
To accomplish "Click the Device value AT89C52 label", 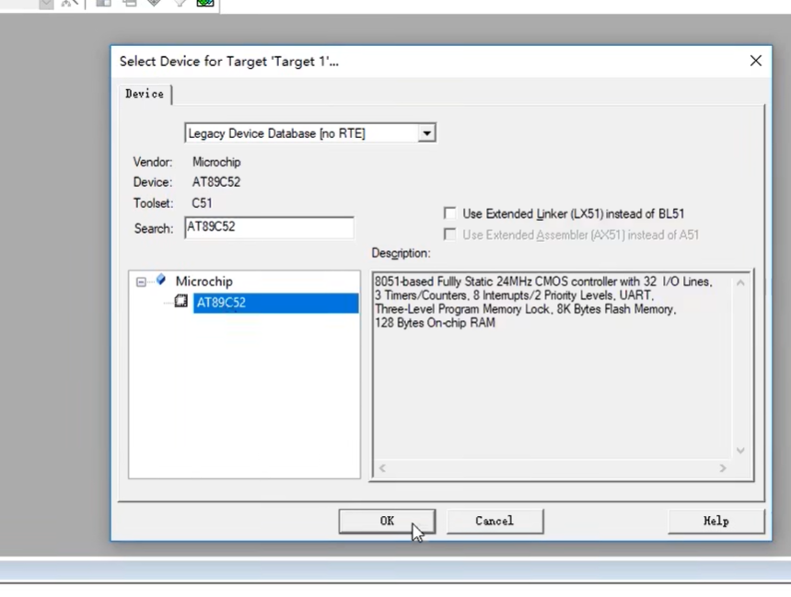I will click(215, 182).
